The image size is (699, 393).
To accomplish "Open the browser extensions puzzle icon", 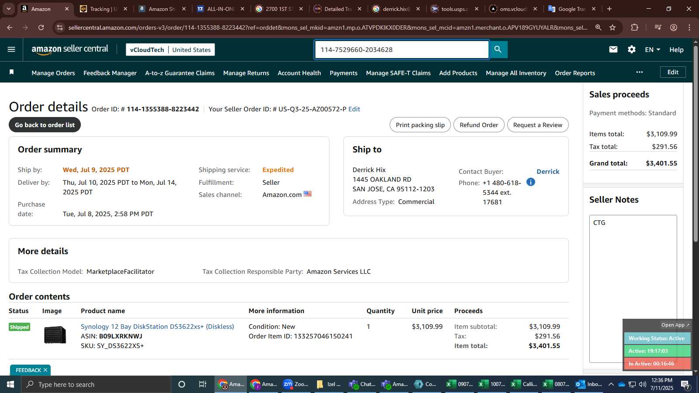I will (635, 28).
